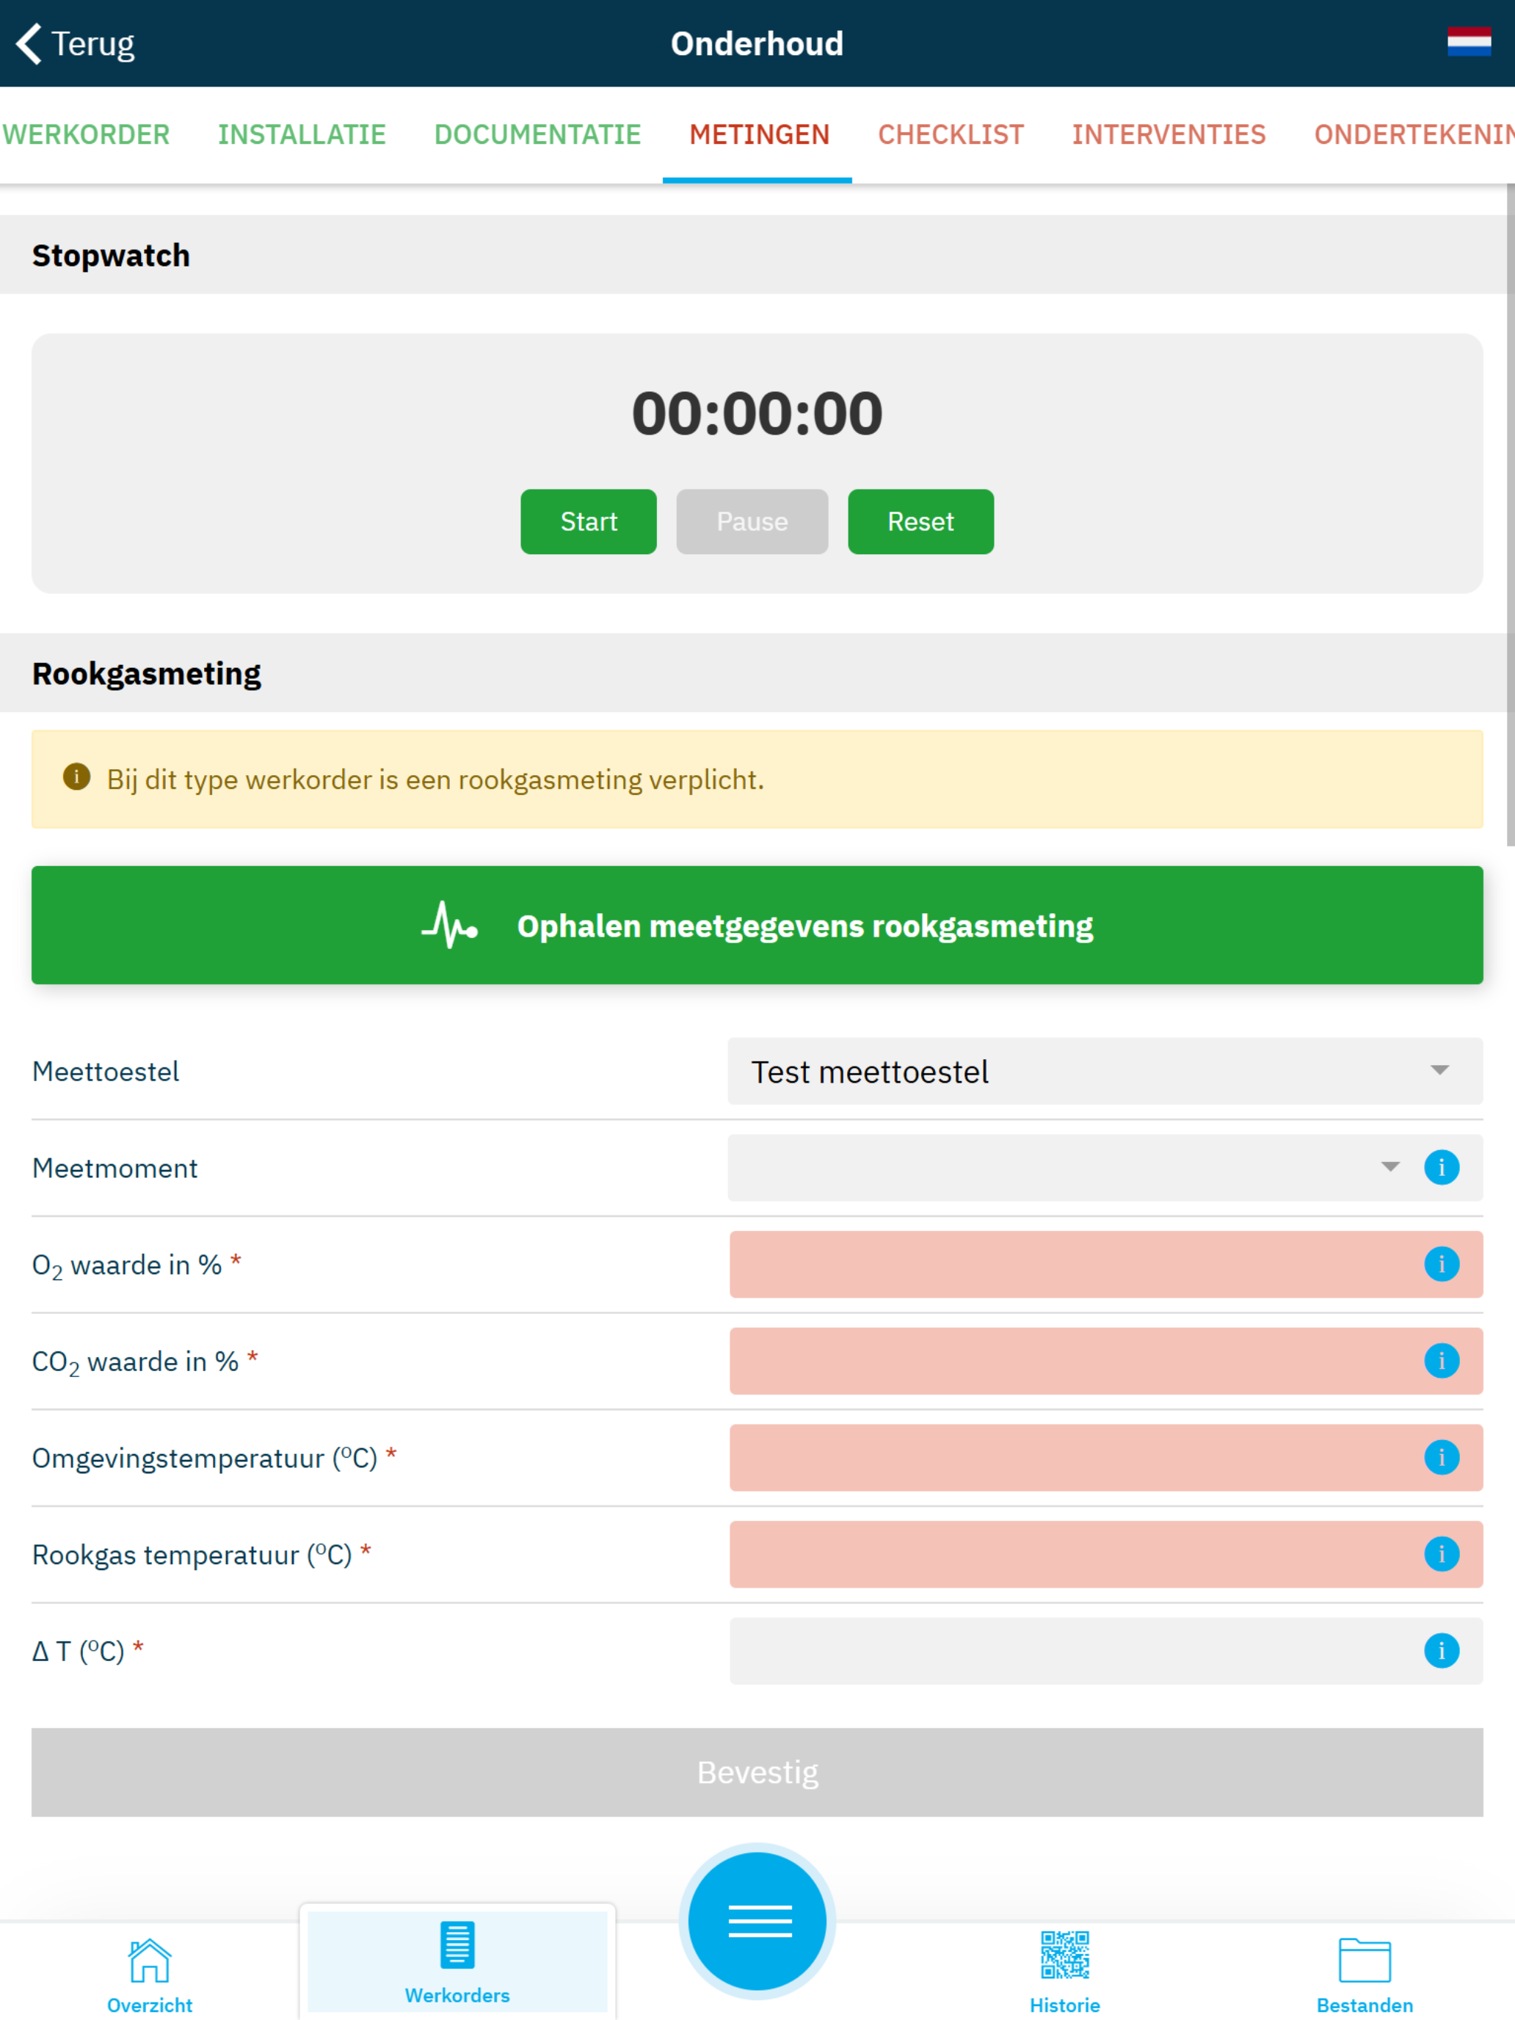Click the 00:00:00 stopwatch display

[757, 414]
